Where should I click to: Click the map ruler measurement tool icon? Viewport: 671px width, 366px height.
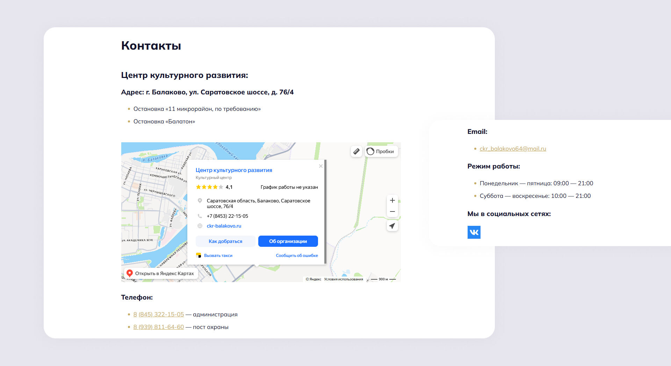pyautogui.click(x=356, y=151)
